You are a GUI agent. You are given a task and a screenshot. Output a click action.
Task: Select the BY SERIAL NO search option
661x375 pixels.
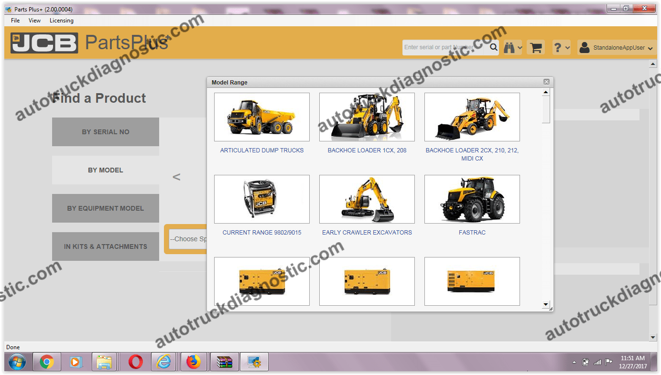[105, 131]
